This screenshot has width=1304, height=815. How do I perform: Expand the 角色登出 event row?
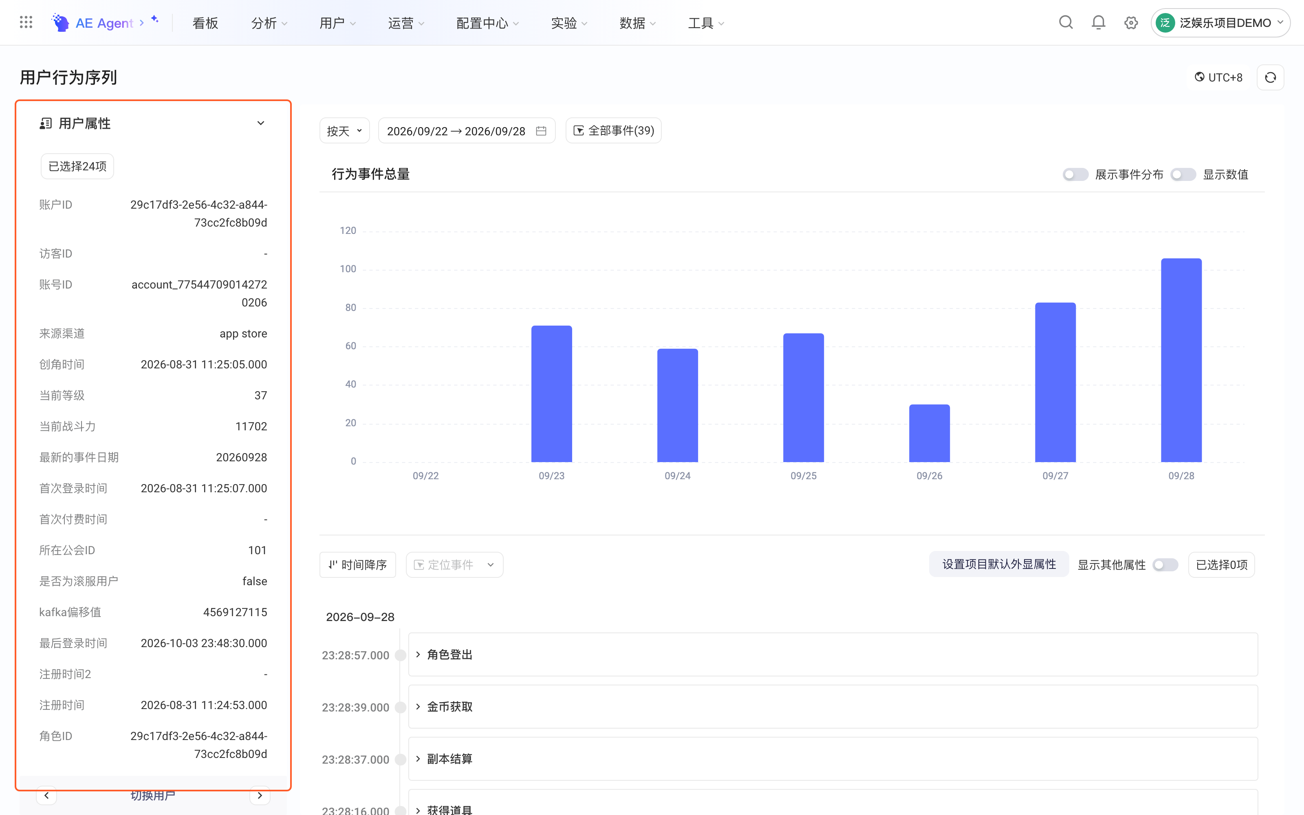click(x=833, y=654)
